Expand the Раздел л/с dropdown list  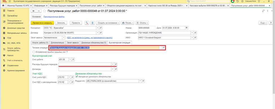tap(140, 81)
